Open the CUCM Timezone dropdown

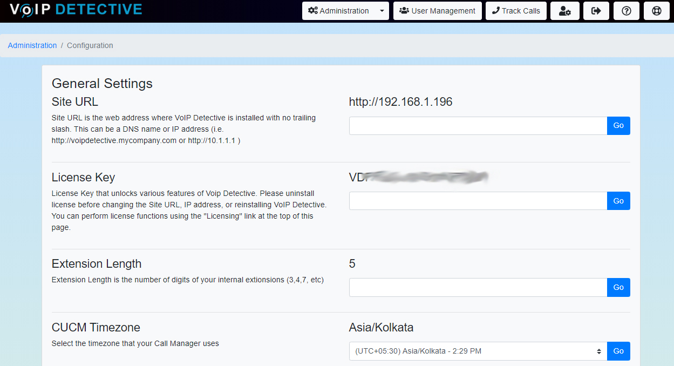tap(478, 351)
